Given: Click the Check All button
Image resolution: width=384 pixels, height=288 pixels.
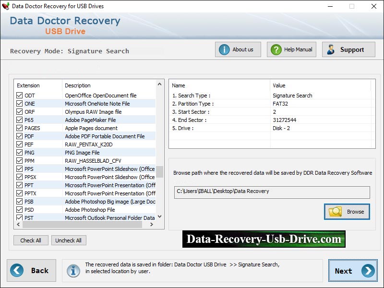Looking at the screenshot, I should coord(31,240).
